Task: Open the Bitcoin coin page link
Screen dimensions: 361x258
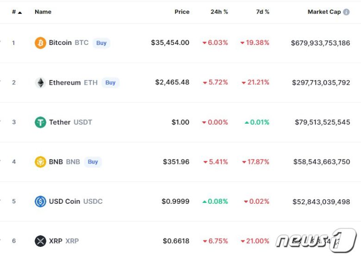Action: [x=60, y=43]
